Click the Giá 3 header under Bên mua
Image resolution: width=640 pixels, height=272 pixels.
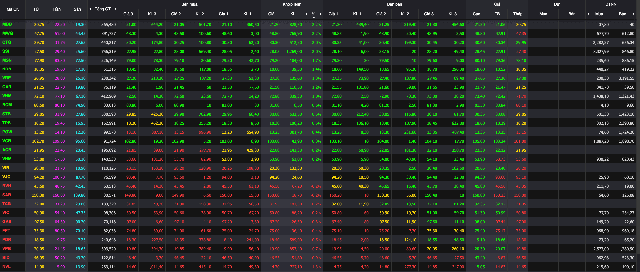[128, 14]
